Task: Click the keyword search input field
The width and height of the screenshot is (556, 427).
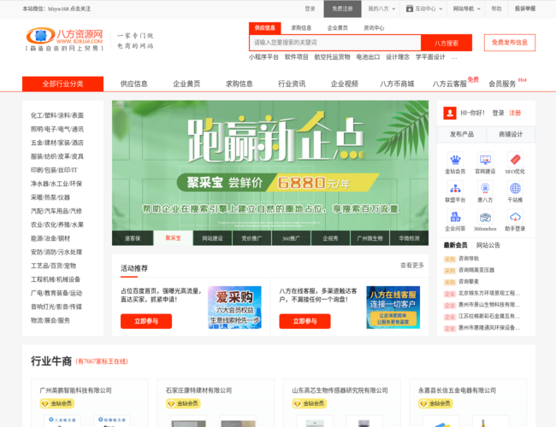Action: pyautogui.click(x=335, y=43)
